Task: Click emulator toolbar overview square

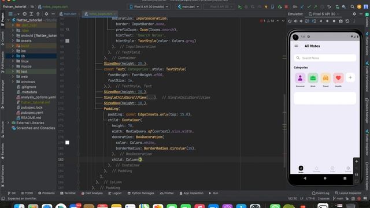Action: click(334, 21)
